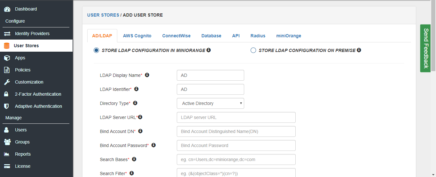
Task: Click the Identity Providers arrows icon
Action: click(7, 33)
